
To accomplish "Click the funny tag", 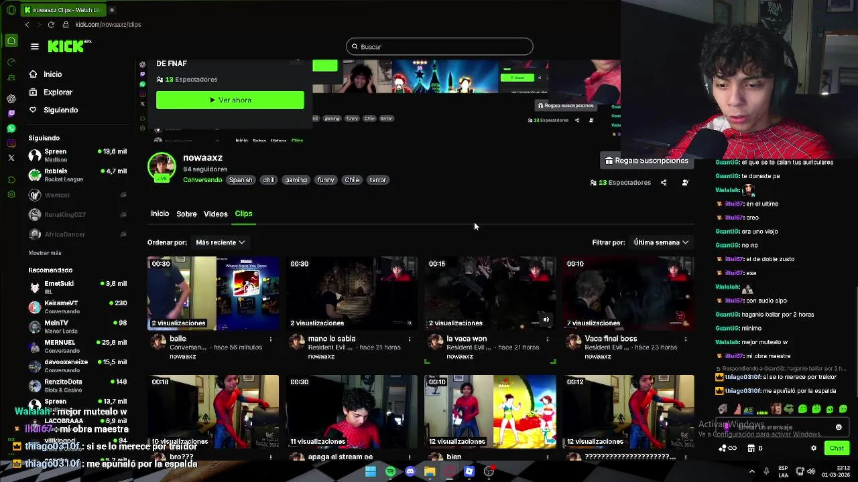I will point(326,180).
